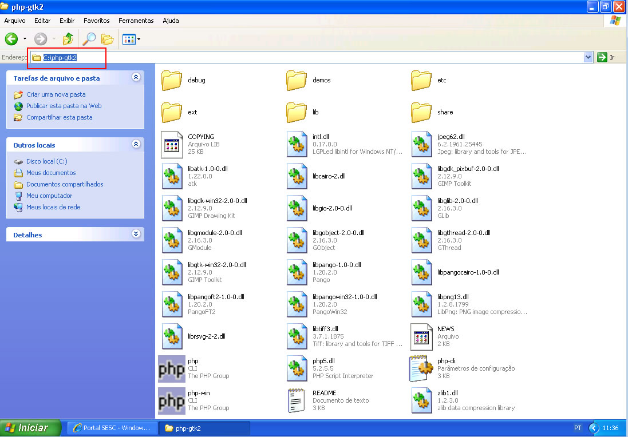
Task: Select the demos folder icon
Action: (297, 80)
